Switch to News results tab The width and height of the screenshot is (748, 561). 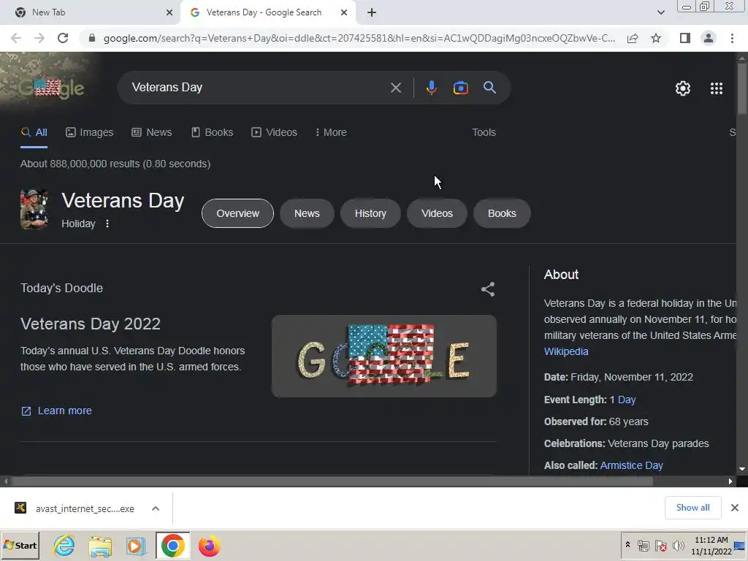coord(152,133)
